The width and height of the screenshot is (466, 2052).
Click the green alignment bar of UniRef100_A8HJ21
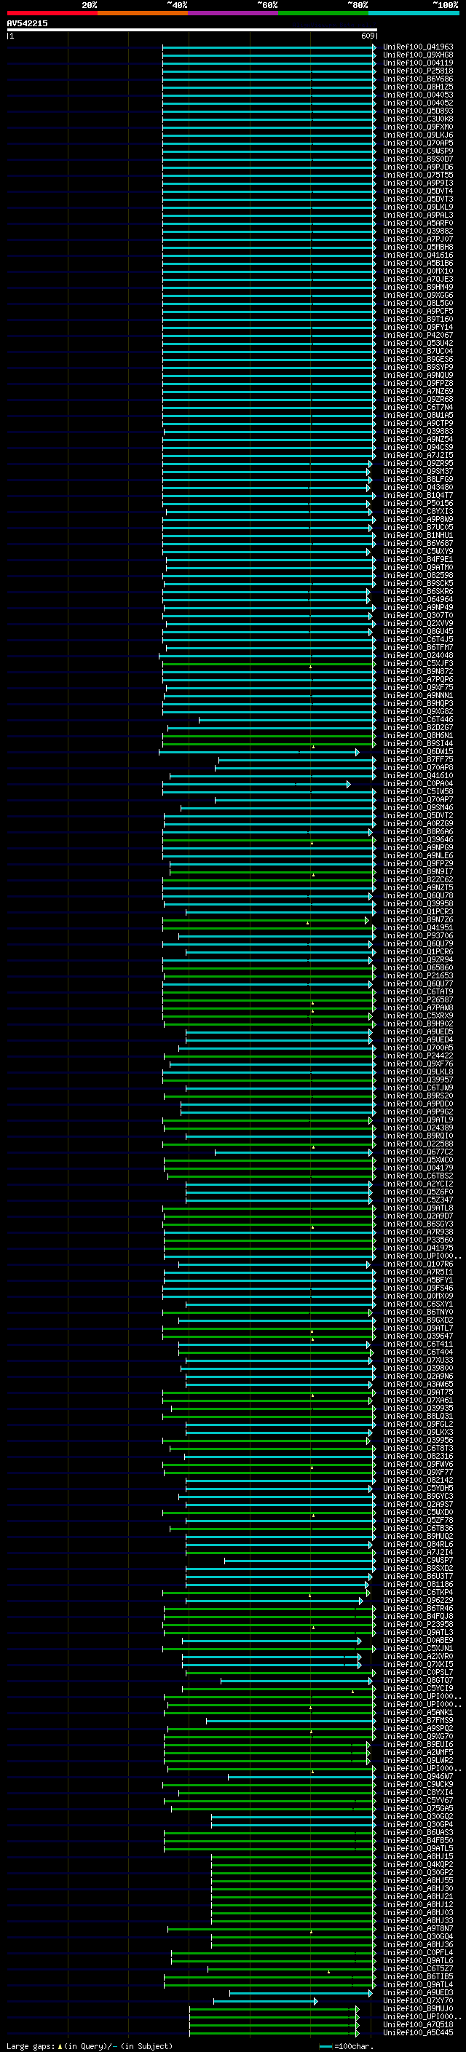click(294, 1897)
